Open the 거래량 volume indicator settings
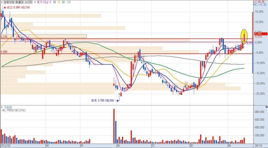Image resolution: width=268 pixels, height=148 pixels. (x=7, y=107)
